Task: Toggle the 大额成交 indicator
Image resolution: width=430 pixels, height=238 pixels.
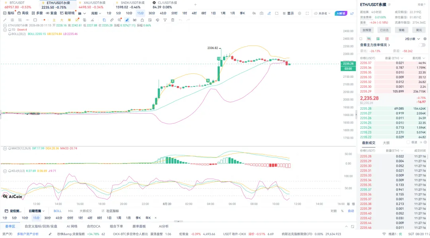Action: (86, 211)
